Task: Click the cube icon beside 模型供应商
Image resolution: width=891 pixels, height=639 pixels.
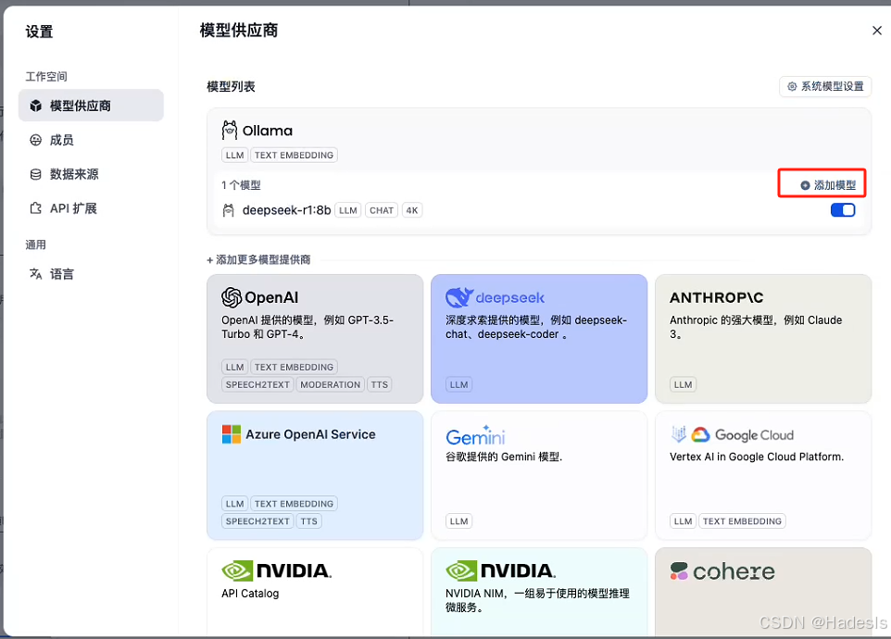Action: [x=36, y=106]
